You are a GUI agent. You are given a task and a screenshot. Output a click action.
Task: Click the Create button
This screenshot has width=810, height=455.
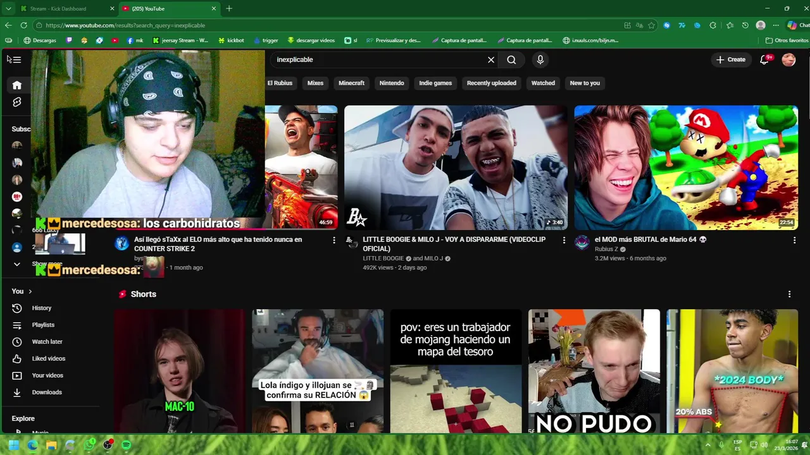[x=731, y=59]
